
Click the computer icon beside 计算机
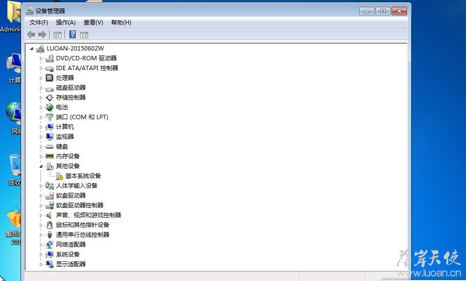(x=50, y=127)
